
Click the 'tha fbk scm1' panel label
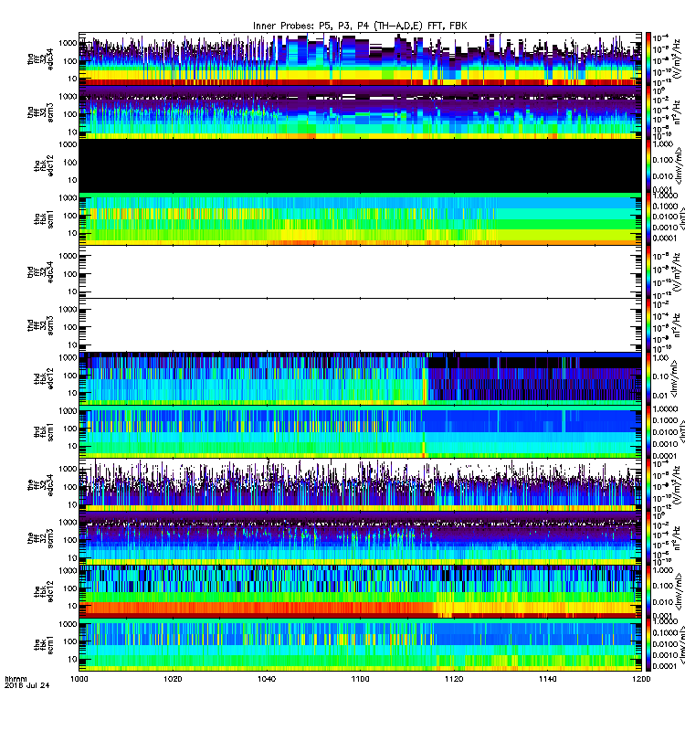tap(44, 219)
